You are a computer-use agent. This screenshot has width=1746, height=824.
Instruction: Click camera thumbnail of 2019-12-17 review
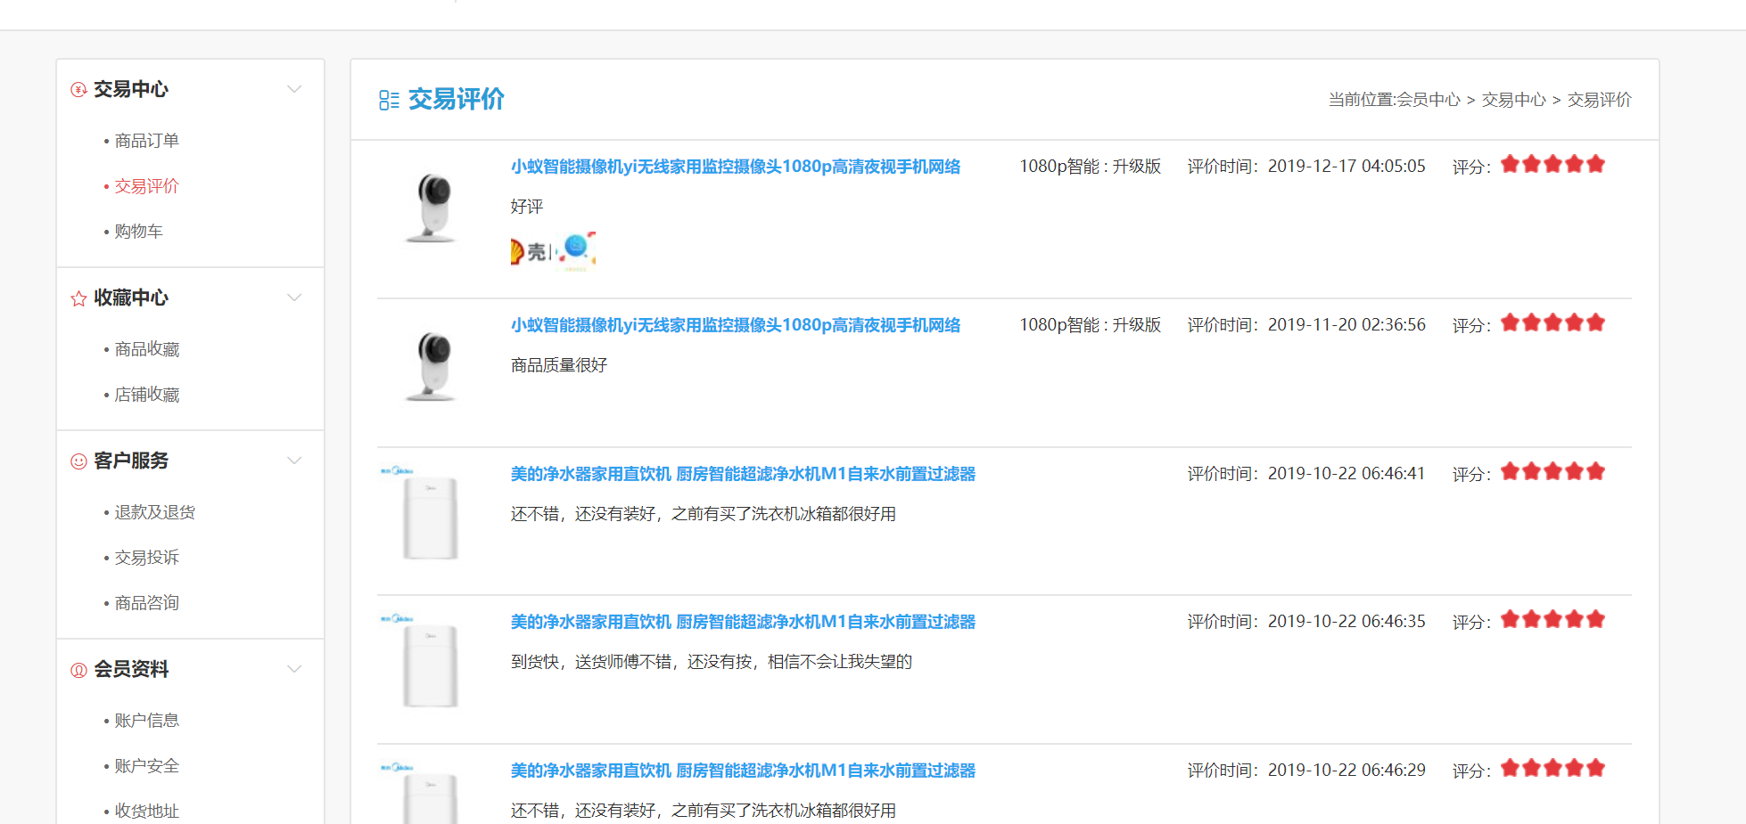[x=432, y=208]
